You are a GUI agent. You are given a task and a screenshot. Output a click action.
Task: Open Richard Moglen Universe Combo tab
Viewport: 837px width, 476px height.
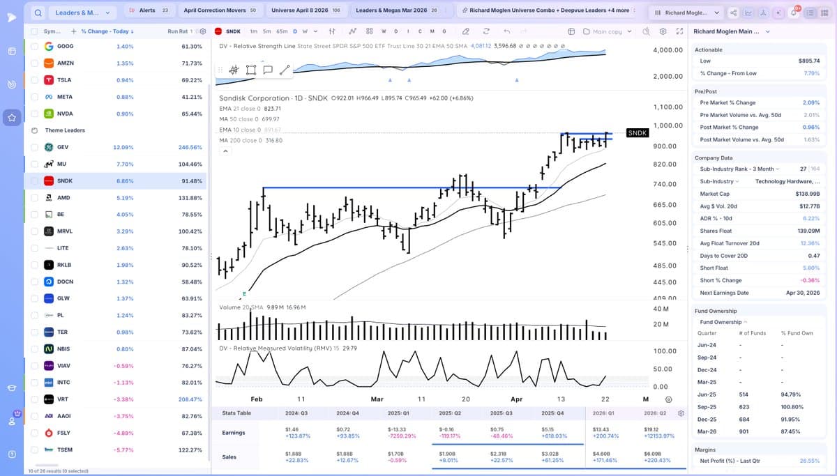point(545,10)
